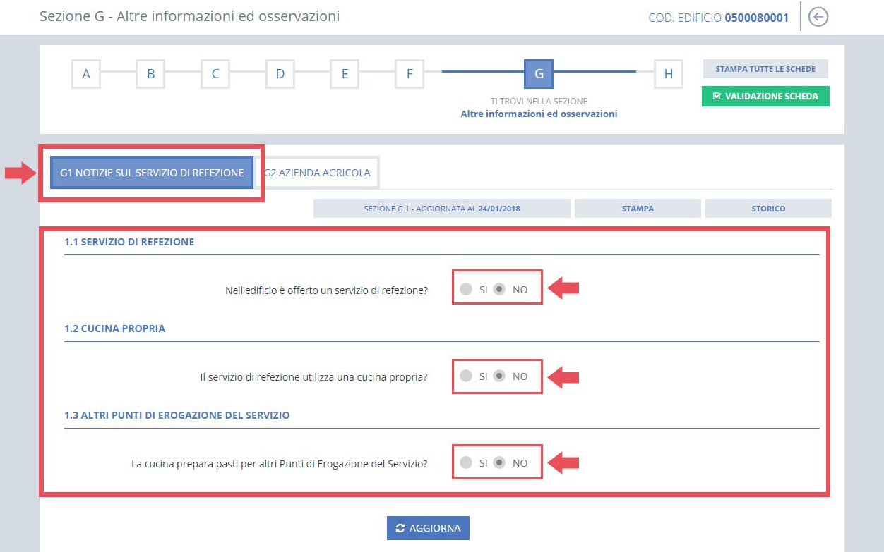Image resolution: width=884 pixels, height=552 pixels.
Task: Go to section F
Action: pos(410,73)
